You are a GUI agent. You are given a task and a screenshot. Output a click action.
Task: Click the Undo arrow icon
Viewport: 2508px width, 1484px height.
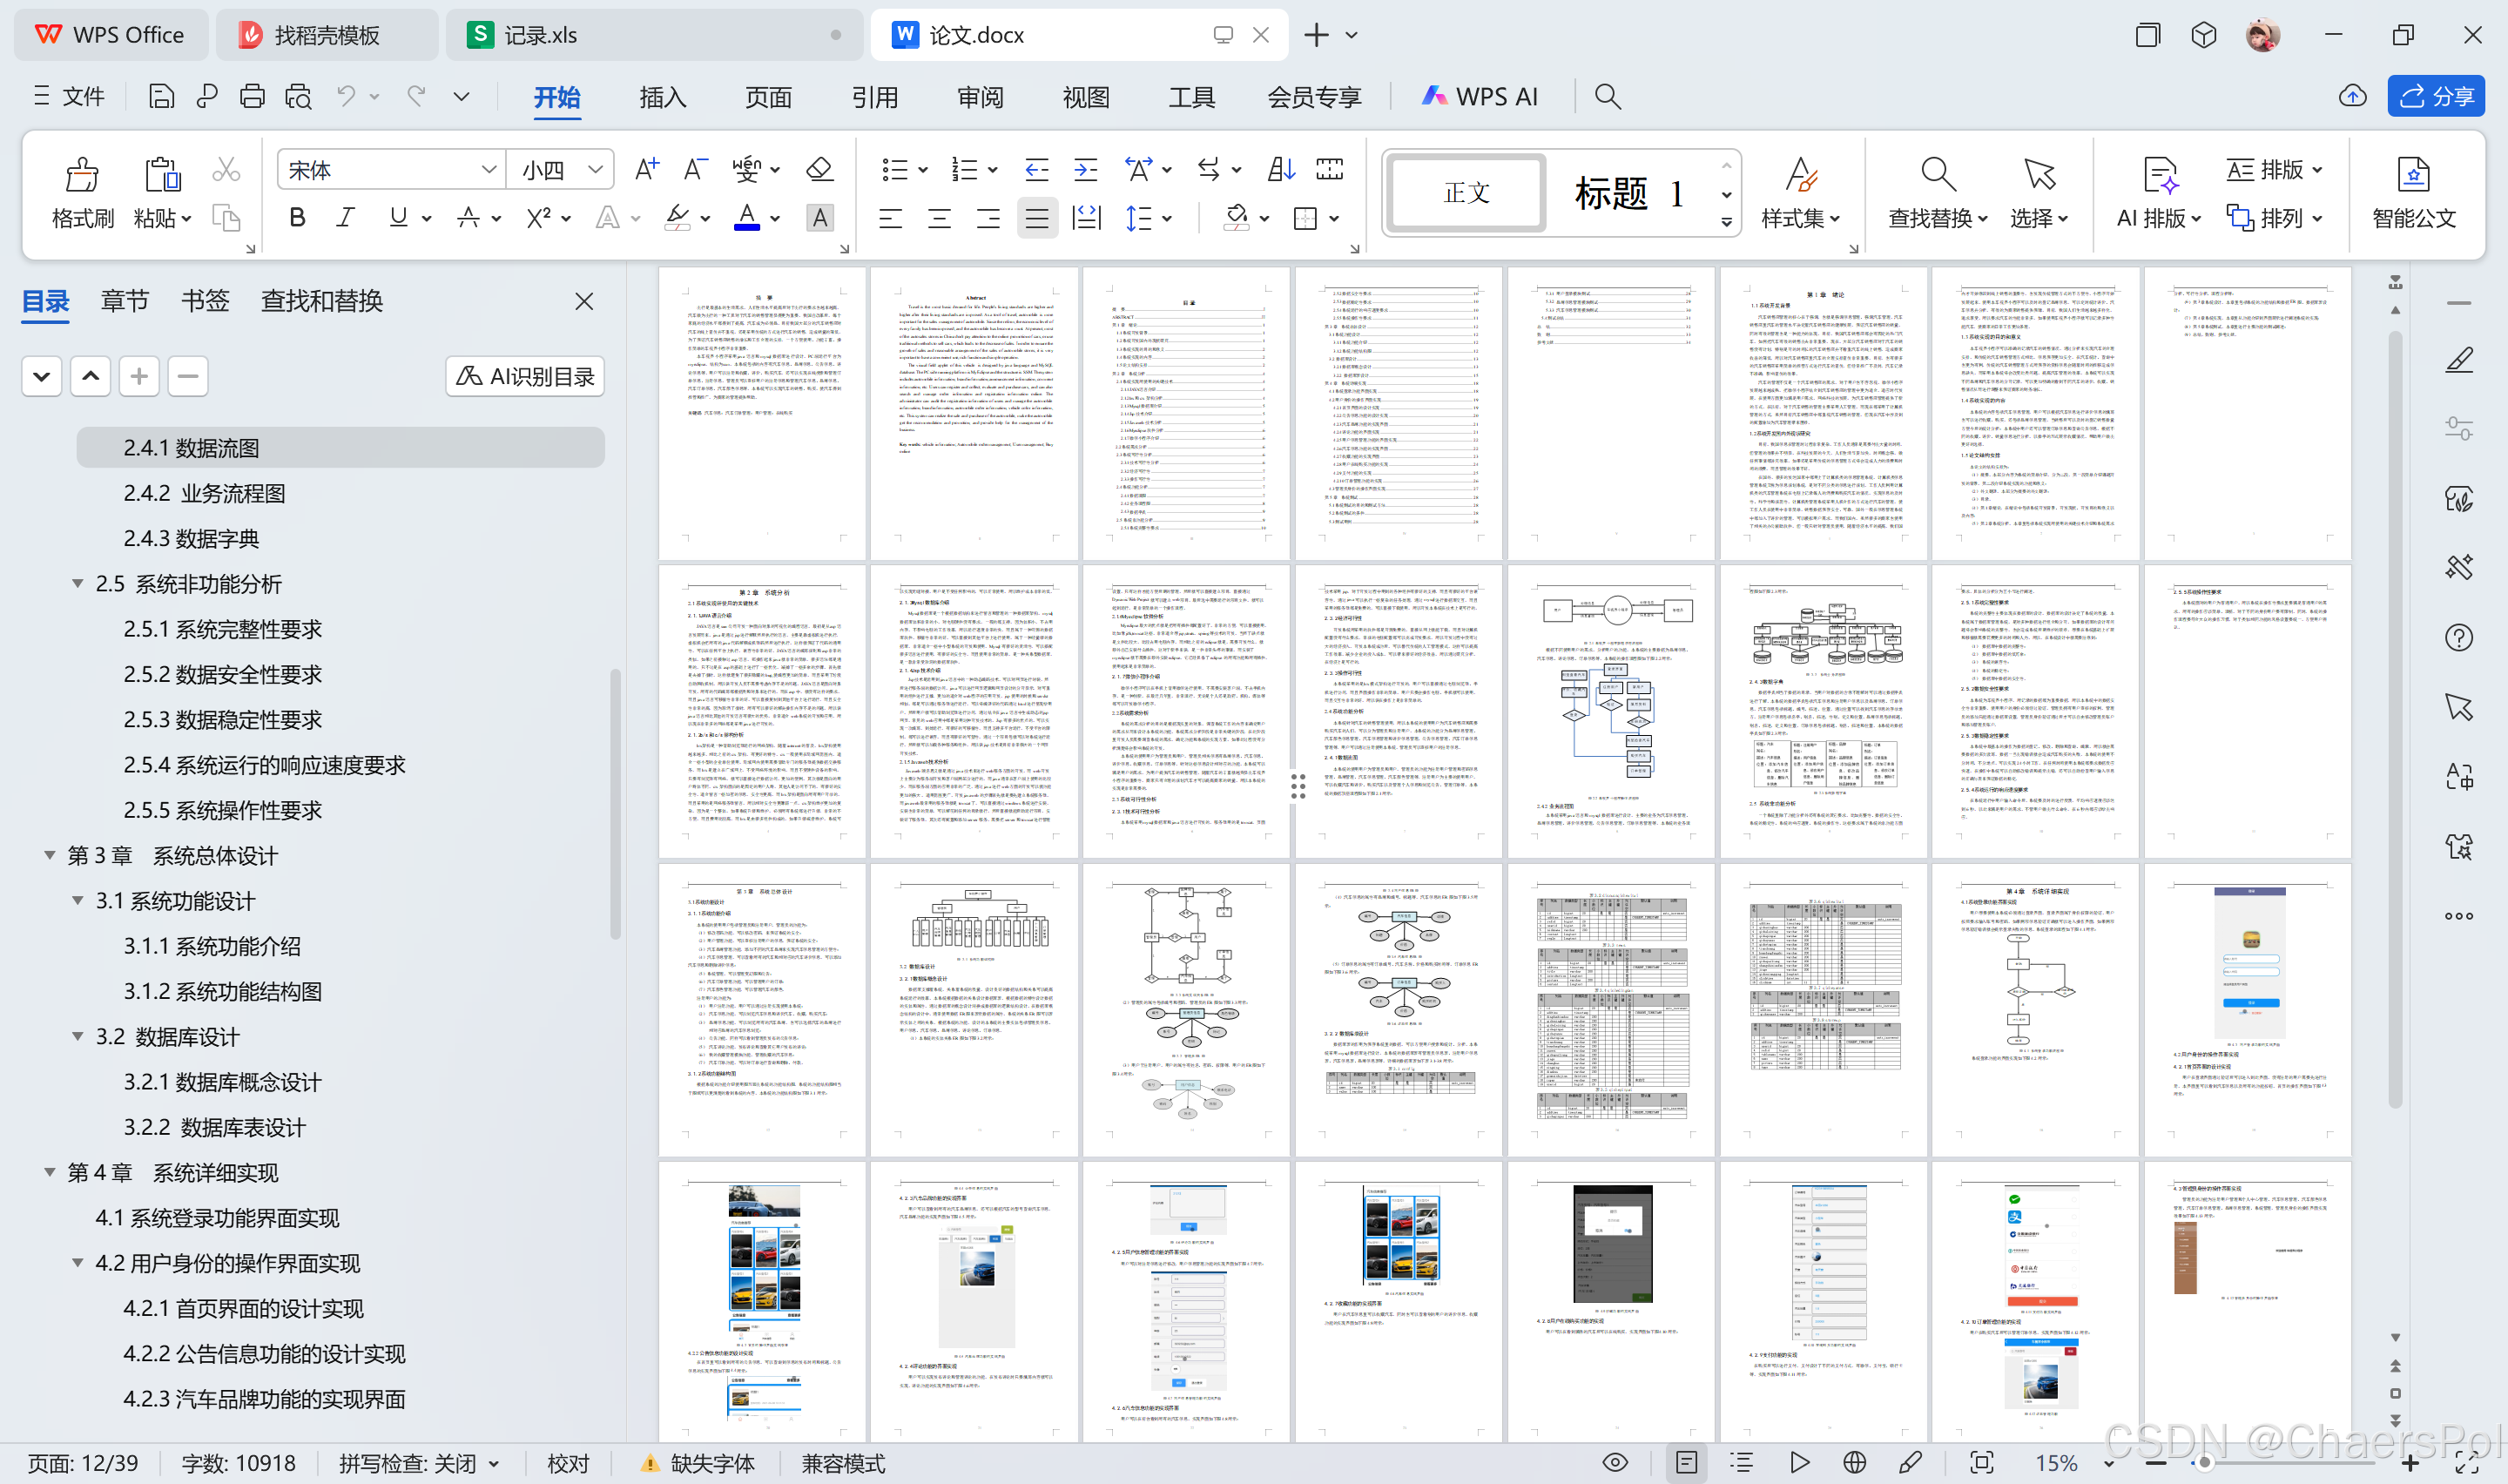[346, 96]
